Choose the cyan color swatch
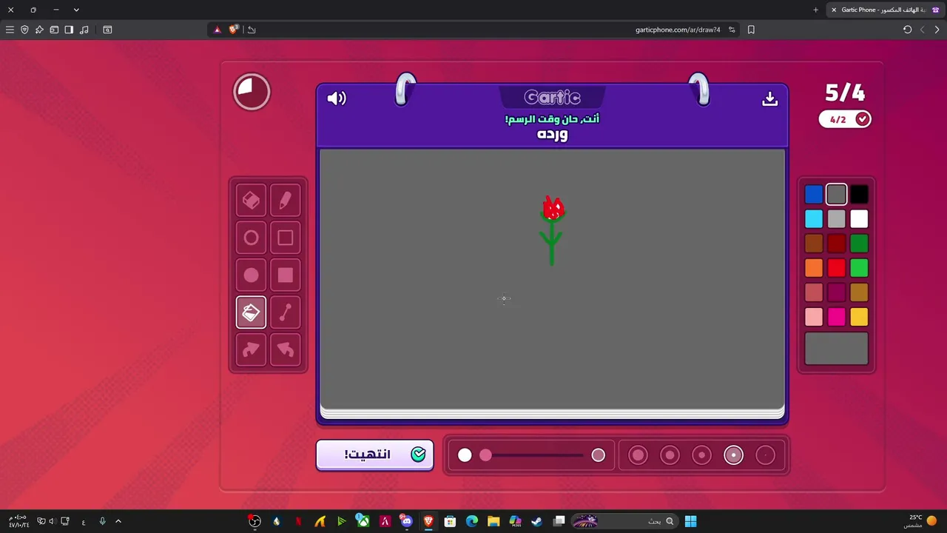This screenshot has width=947, height=533. tap(814, 219)
